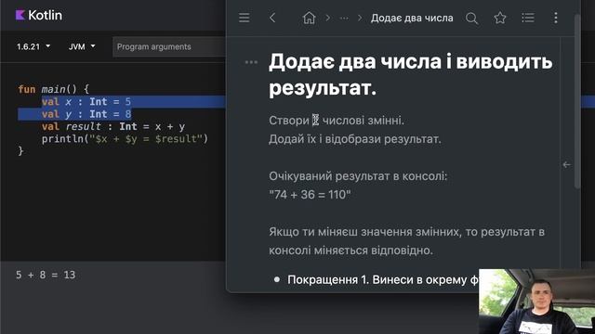Screen dimensions: 595x334
Task: Click the 'val y : Int = 8' line
Action: (86, 114)
